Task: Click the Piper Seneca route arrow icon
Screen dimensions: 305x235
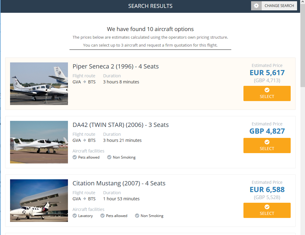Action: [84, 82]
